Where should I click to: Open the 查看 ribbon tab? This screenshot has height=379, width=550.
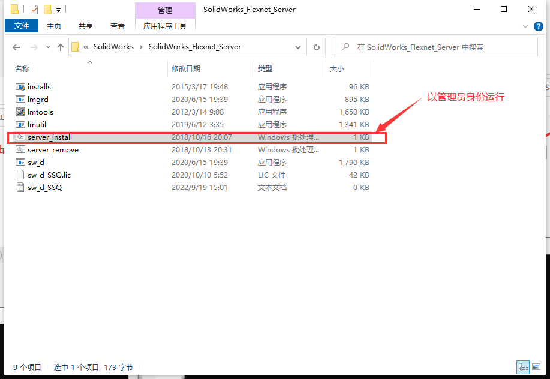coord(117,26)
